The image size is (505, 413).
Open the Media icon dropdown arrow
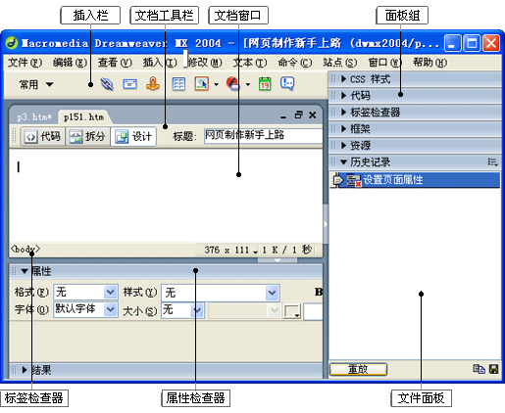[248, 84]
